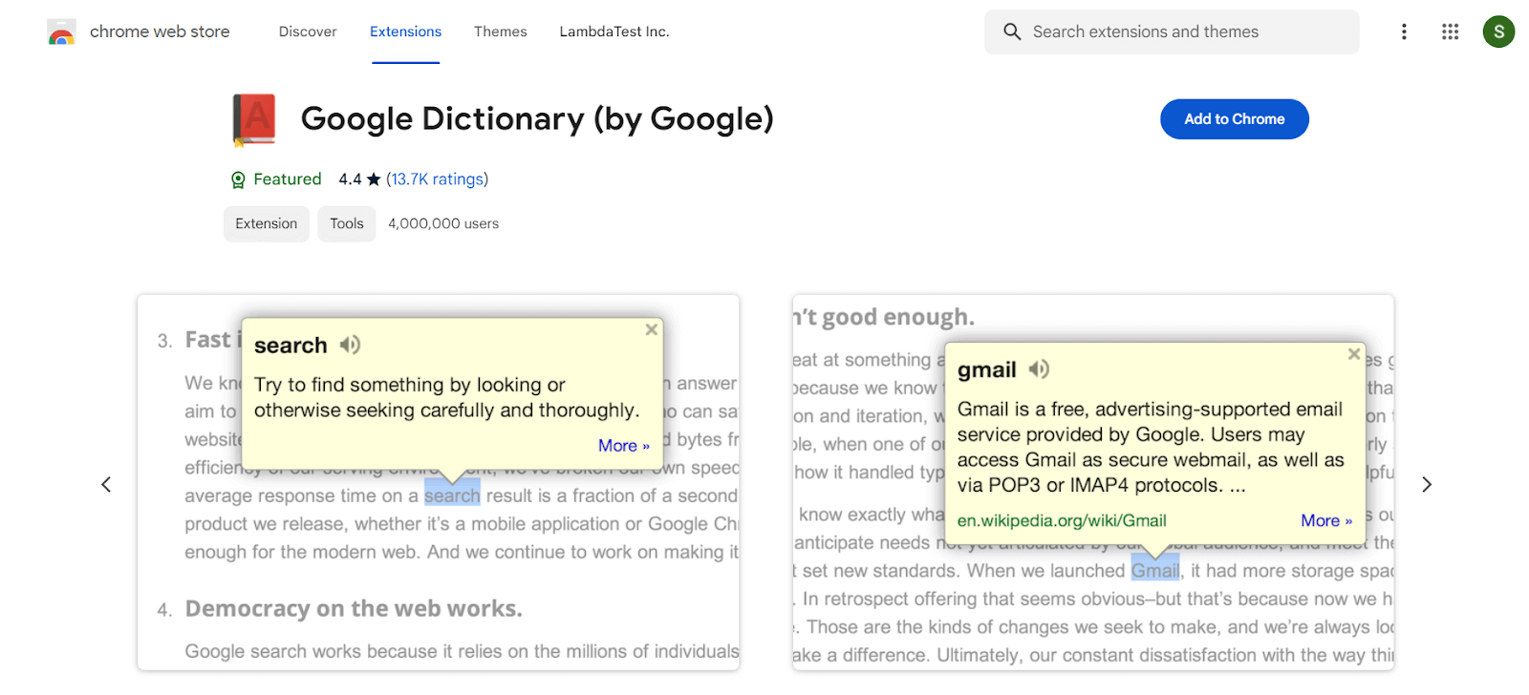
Task: Click the Featured badge icon
Action: [238, 179]
